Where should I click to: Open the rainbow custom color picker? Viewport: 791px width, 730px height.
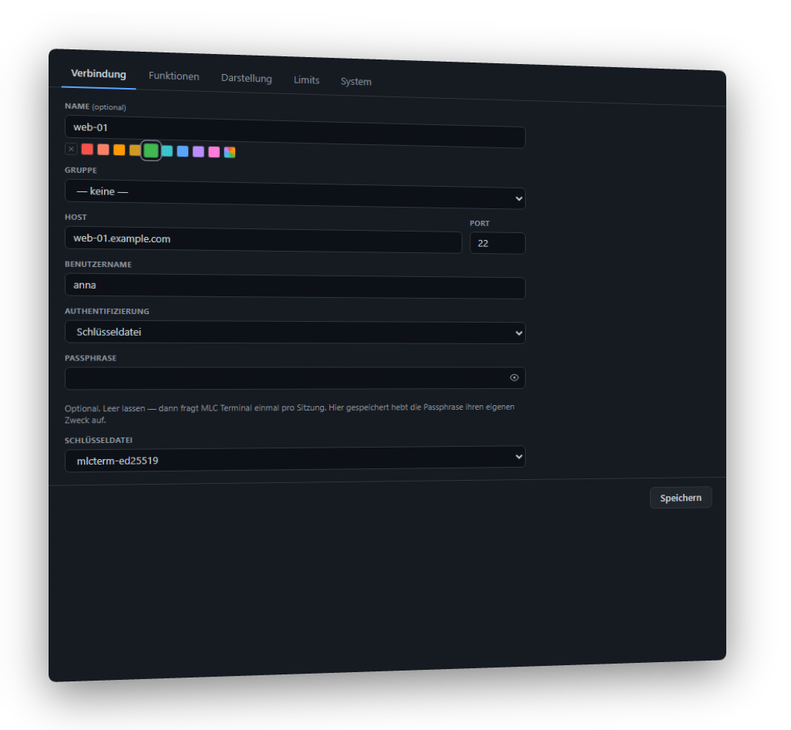230,152
